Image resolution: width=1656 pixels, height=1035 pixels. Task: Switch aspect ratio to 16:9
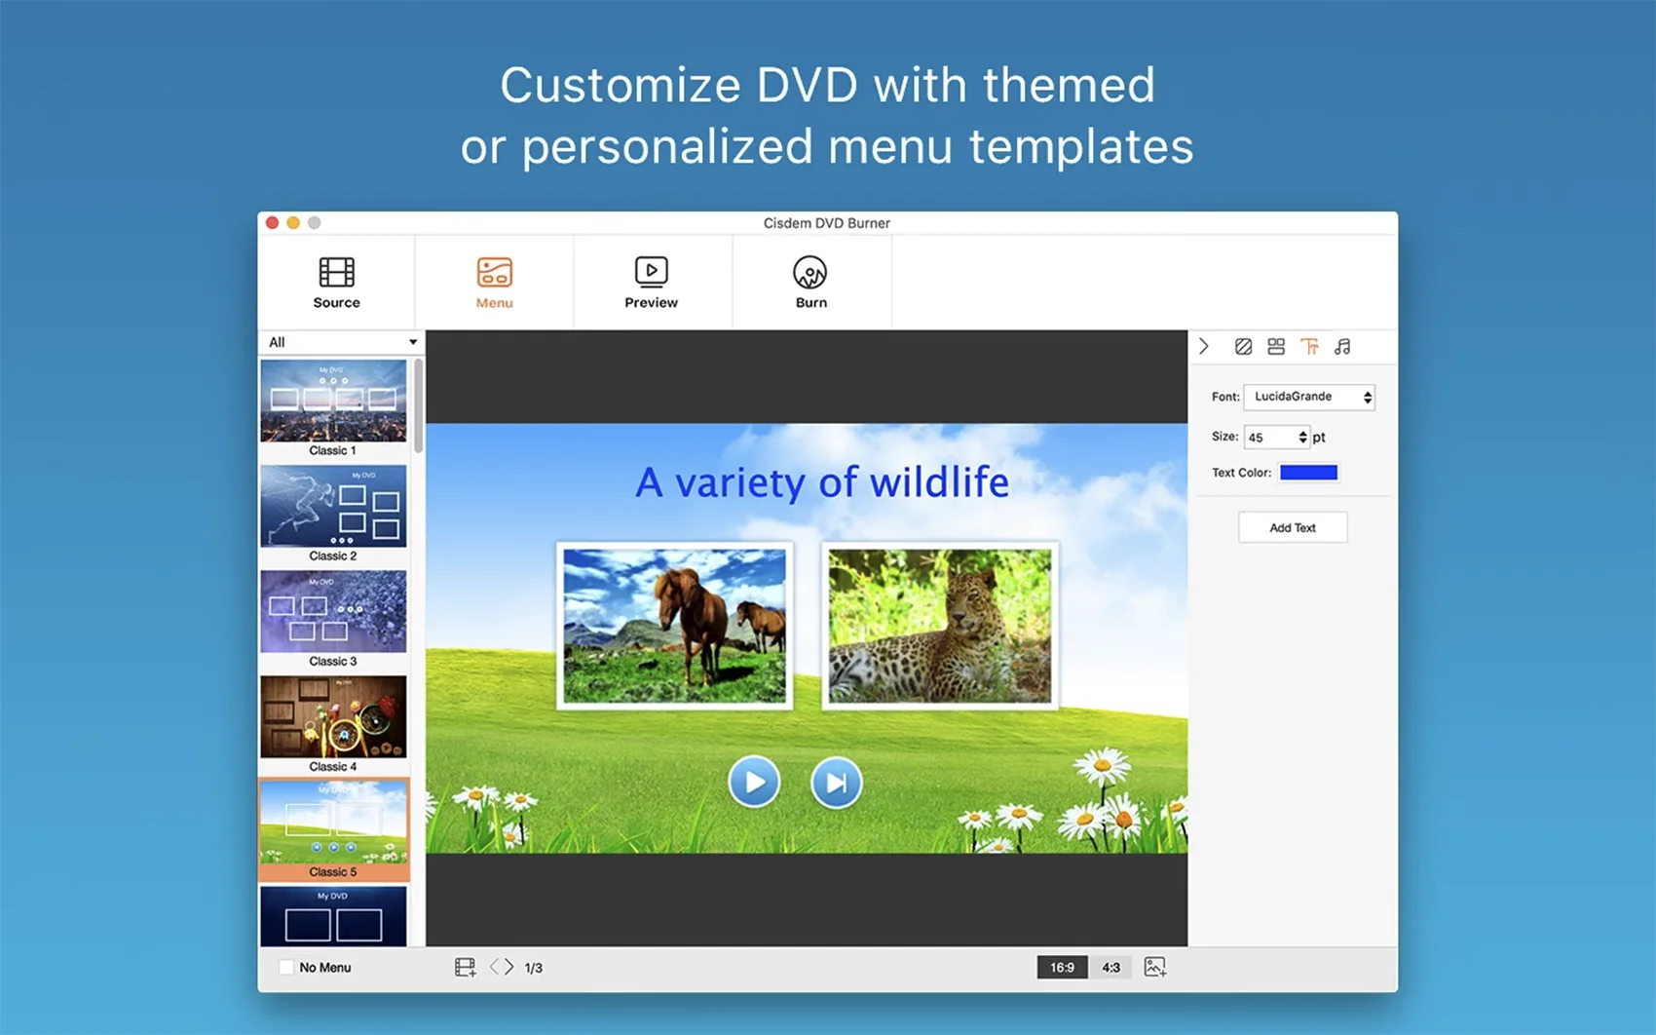[x=1061, y=967]
